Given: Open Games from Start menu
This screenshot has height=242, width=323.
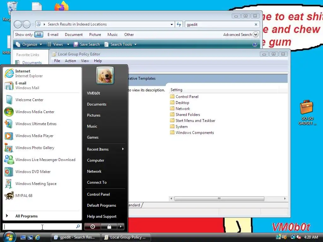Looking at the screenshot, I should tap(93, 137).
